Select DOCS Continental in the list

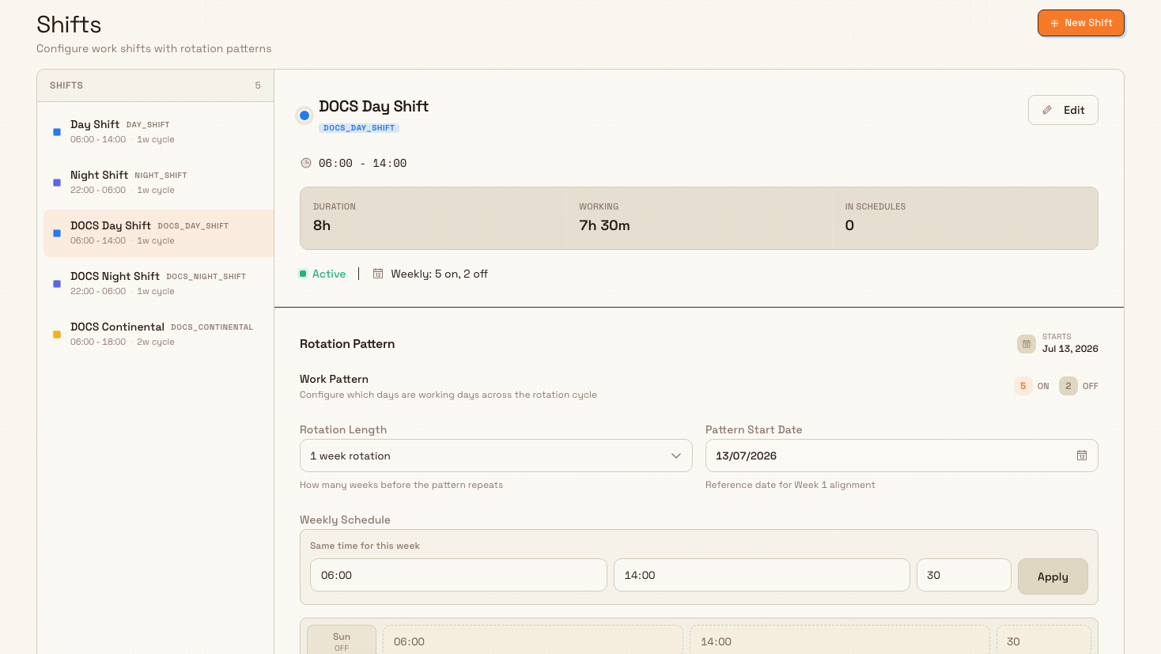[158, 334]
